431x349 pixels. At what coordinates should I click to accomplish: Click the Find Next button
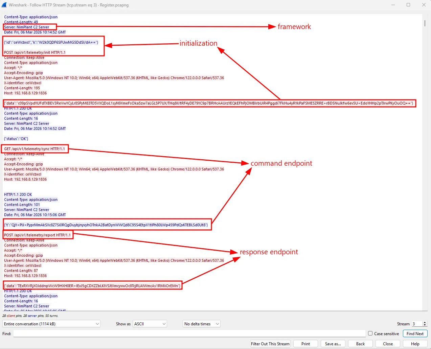415,333
